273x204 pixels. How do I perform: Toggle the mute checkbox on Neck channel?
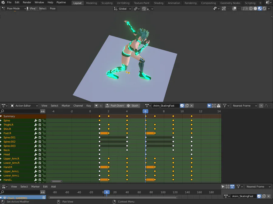40,150
